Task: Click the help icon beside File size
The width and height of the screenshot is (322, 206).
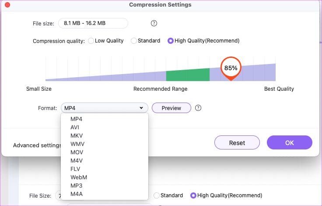Action: coord(154,23)
